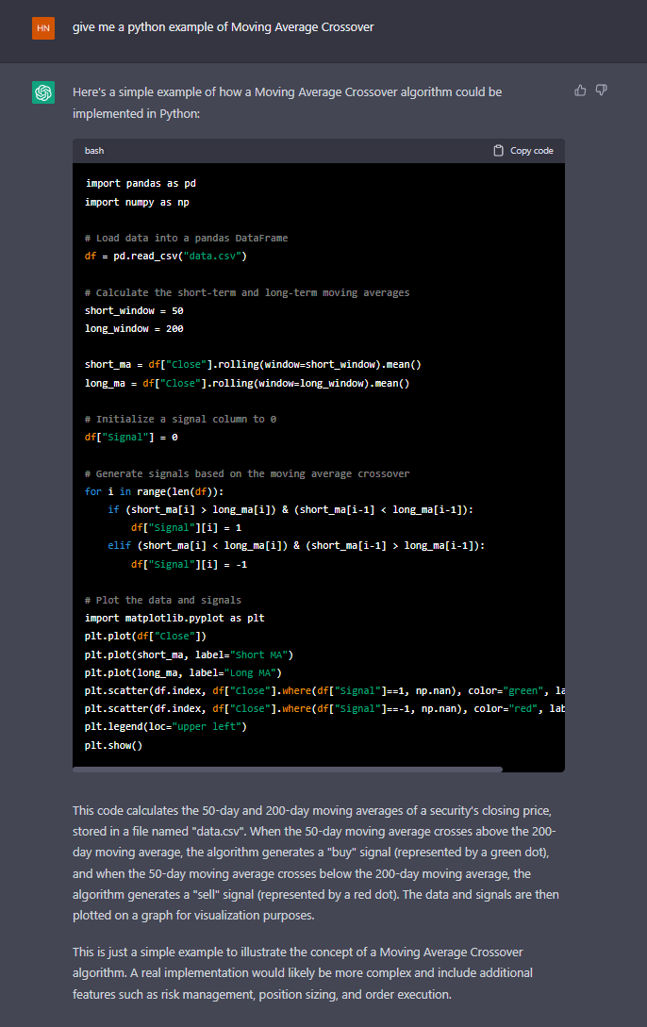Click the comment '# Generate signals based on the moving average crossover'
647x1027 pixels.
(x=247, y=473)
